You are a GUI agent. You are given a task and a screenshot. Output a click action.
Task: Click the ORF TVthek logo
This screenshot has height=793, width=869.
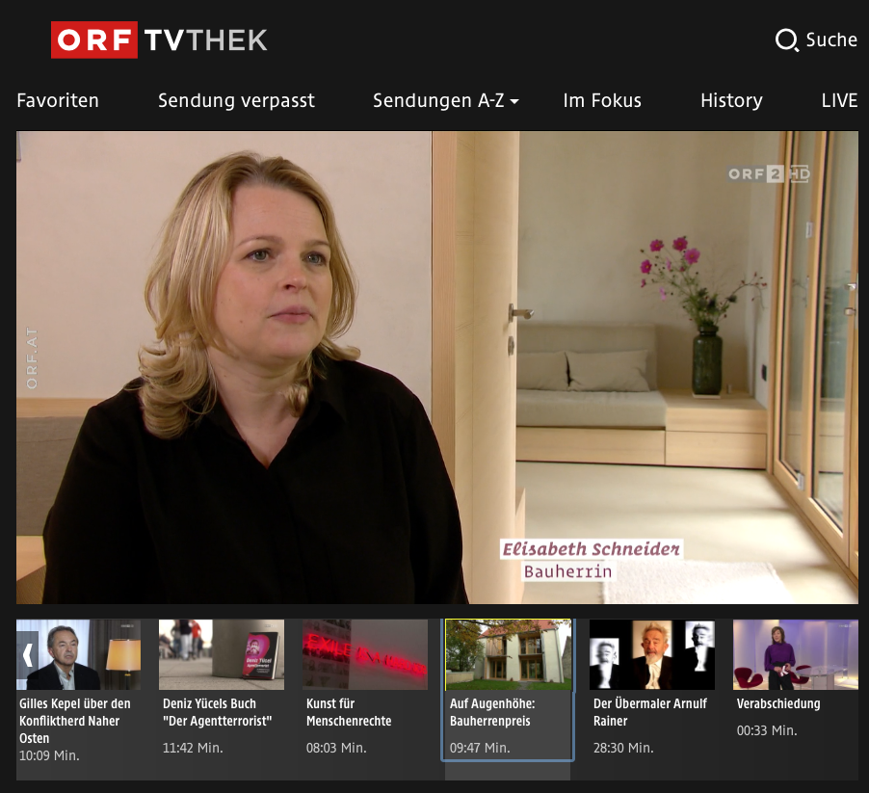click(x=159, y=40)
